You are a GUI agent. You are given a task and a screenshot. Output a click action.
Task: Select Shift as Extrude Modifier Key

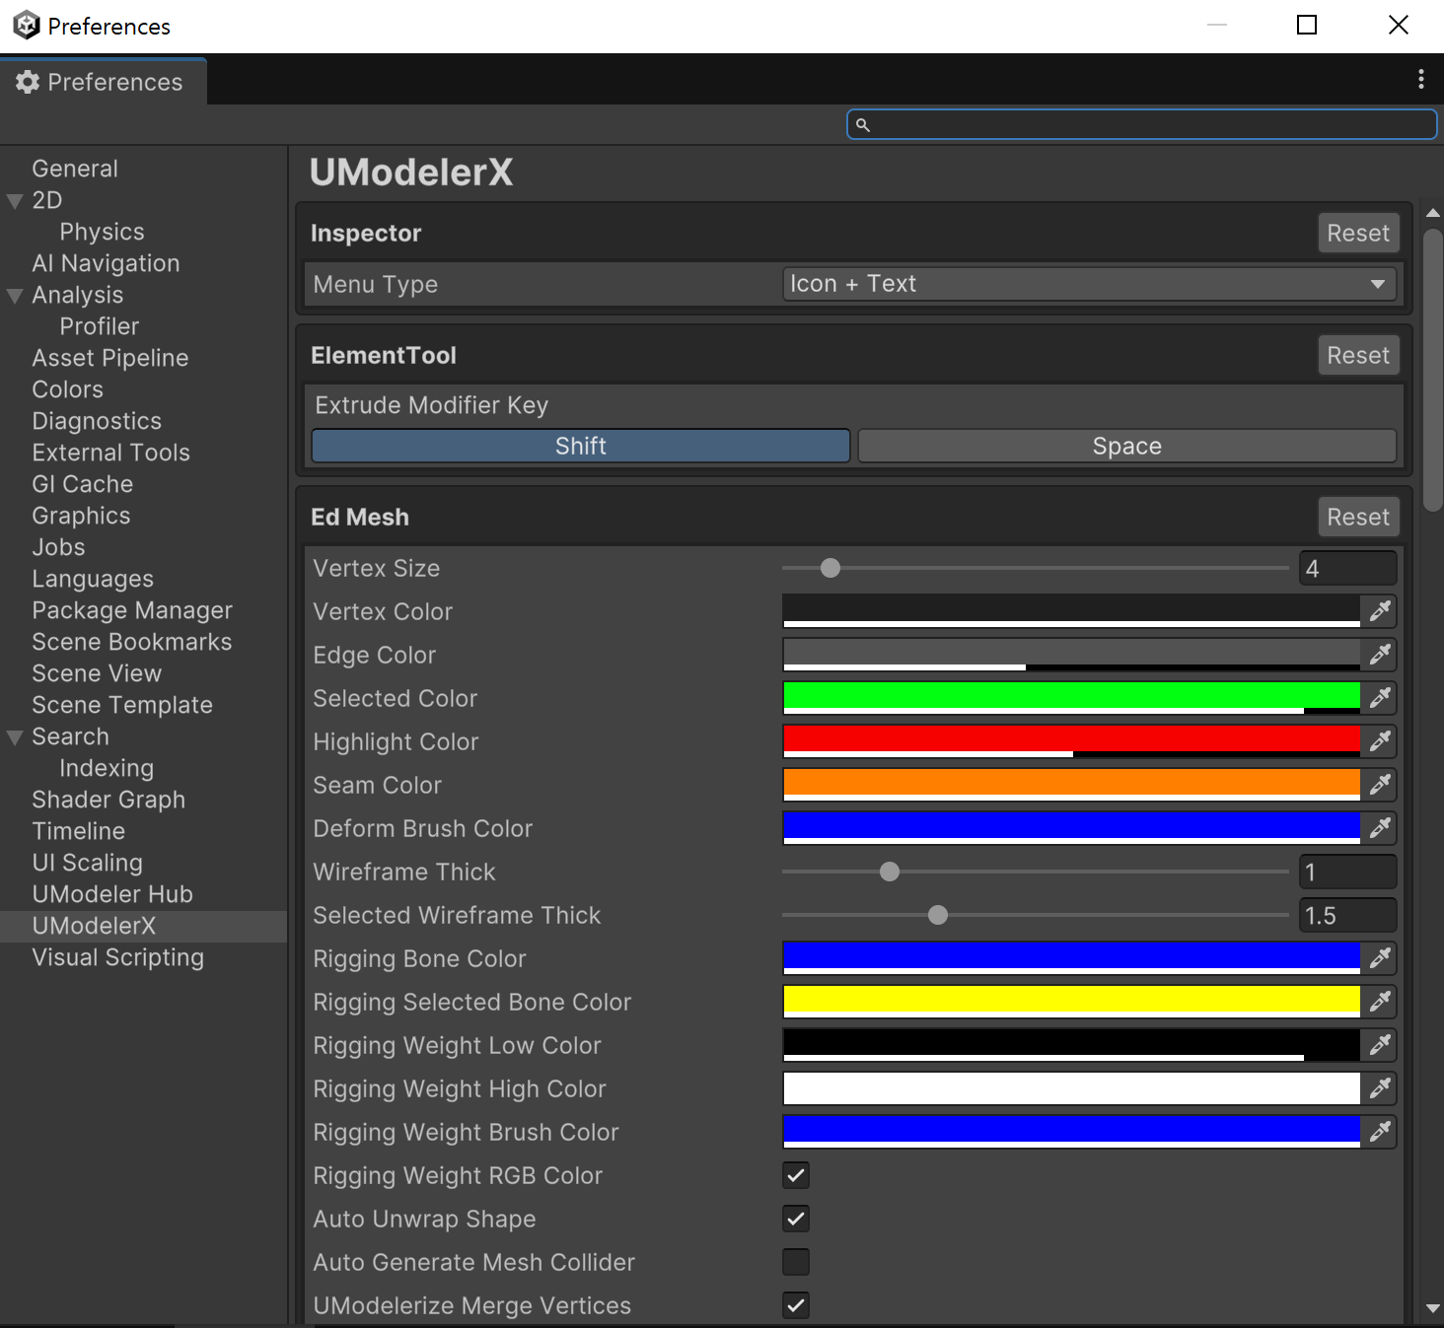click(581, 446)
